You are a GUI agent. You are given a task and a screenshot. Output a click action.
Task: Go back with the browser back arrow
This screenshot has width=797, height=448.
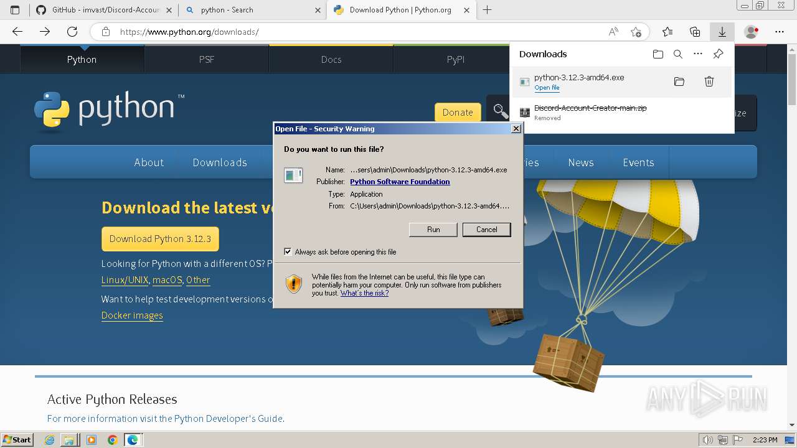(x=17, y=32)
